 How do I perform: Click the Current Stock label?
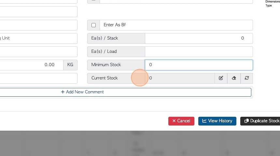click(105, 78)
